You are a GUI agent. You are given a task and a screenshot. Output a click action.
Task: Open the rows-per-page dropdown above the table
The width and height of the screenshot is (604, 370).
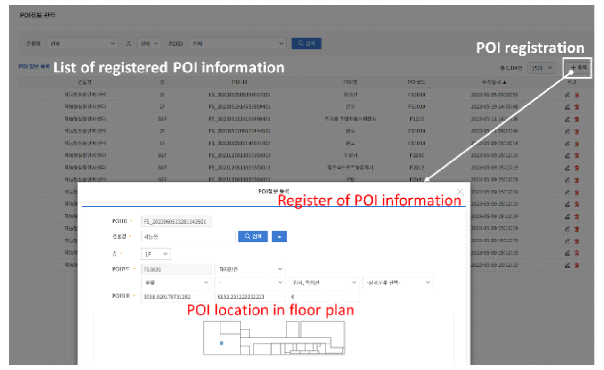[541, 68]
